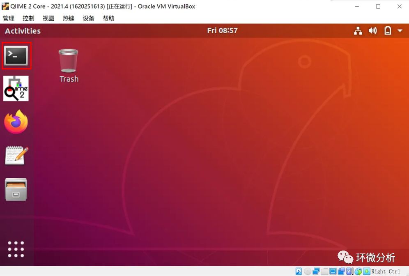
Task: Click the VirtualBox CPU virtualization V icon
Action: coord(349,271)
